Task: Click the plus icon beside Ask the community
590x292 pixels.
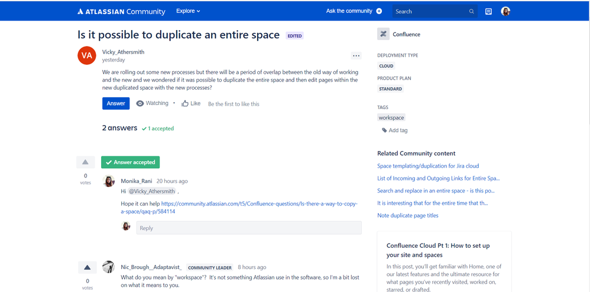Action: (x=379, y=11)
